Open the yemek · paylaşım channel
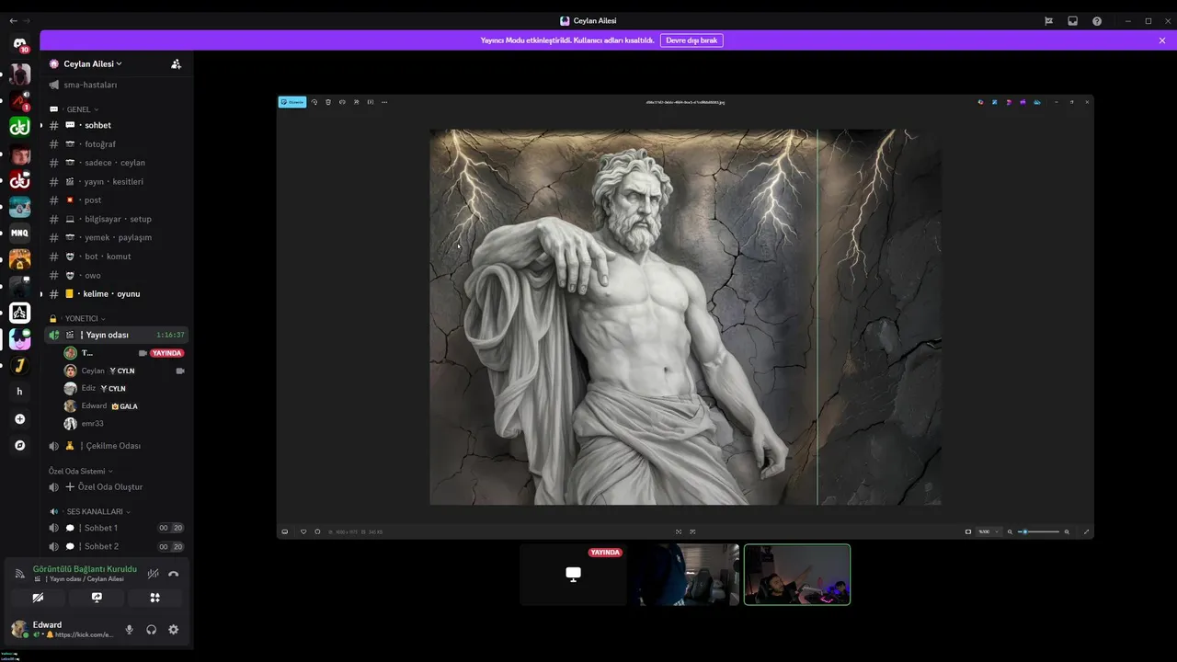This screenshot has height=662, width=1177. coord(119,237)
